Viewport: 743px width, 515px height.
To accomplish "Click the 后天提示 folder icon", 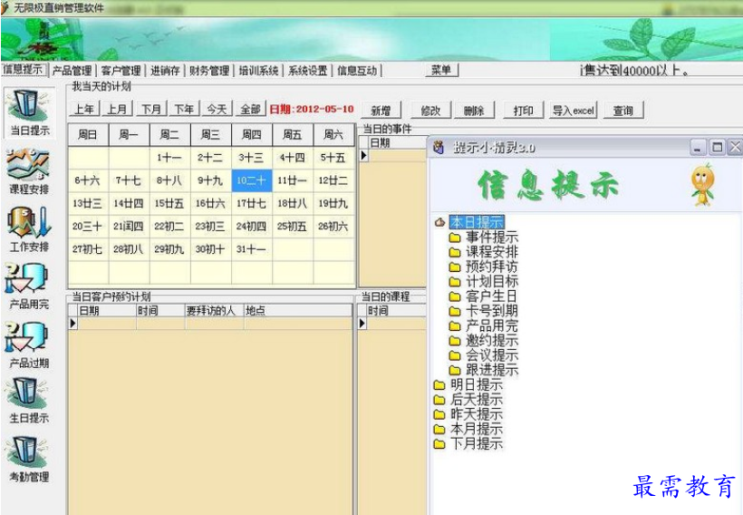I will [439, 400].
